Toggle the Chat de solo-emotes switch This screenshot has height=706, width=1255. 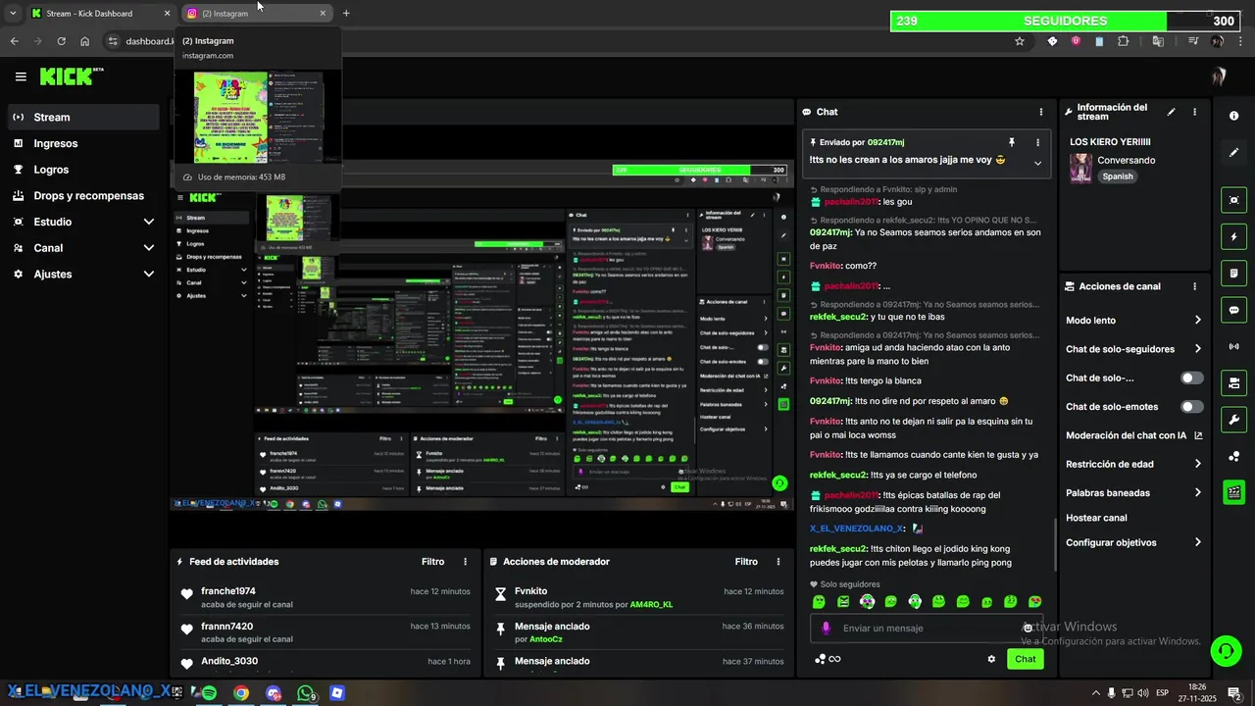click(x=1191, y=406)
